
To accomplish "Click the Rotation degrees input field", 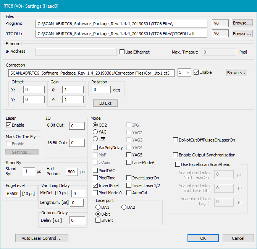I will coord(101,90).
